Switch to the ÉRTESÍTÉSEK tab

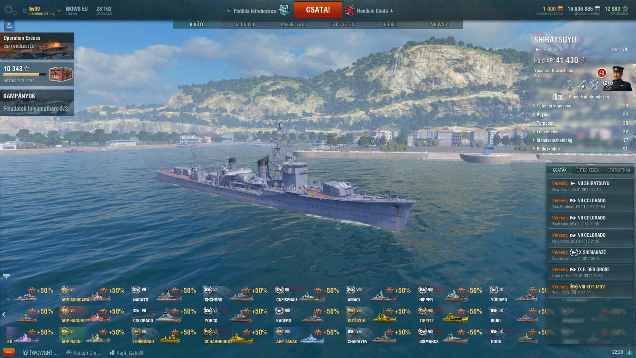click(588, 170)
